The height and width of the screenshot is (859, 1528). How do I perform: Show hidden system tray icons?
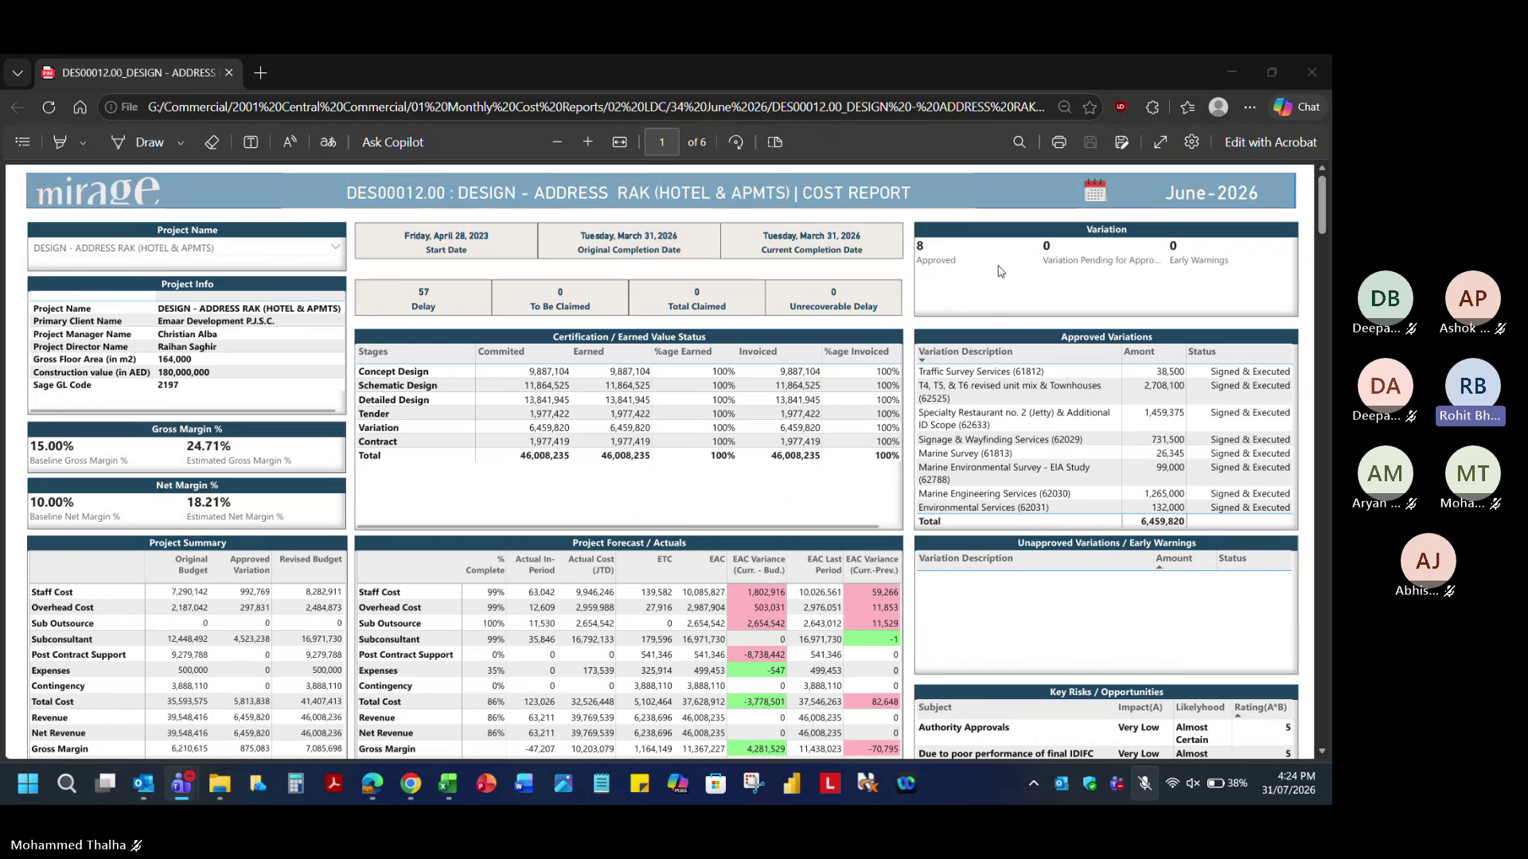coord(1034,783)
